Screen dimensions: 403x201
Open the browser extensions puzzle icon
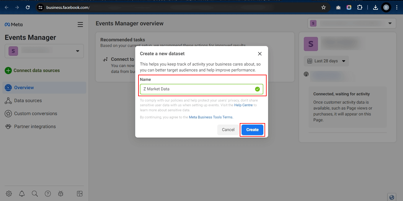tap(360, 7)
